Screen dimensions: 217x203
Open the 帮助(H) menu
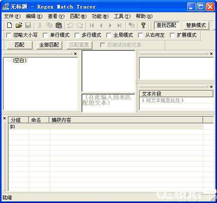click(144, 16)
